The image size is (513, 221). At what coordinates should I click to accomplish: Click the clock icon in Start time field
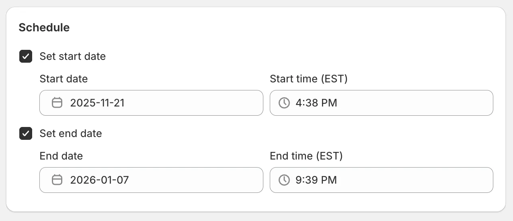tap(284, 103)
